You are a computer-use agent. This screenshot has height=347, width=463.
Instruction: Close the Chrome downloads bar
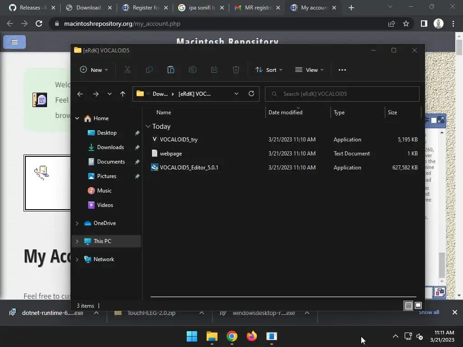click(455, 312)
